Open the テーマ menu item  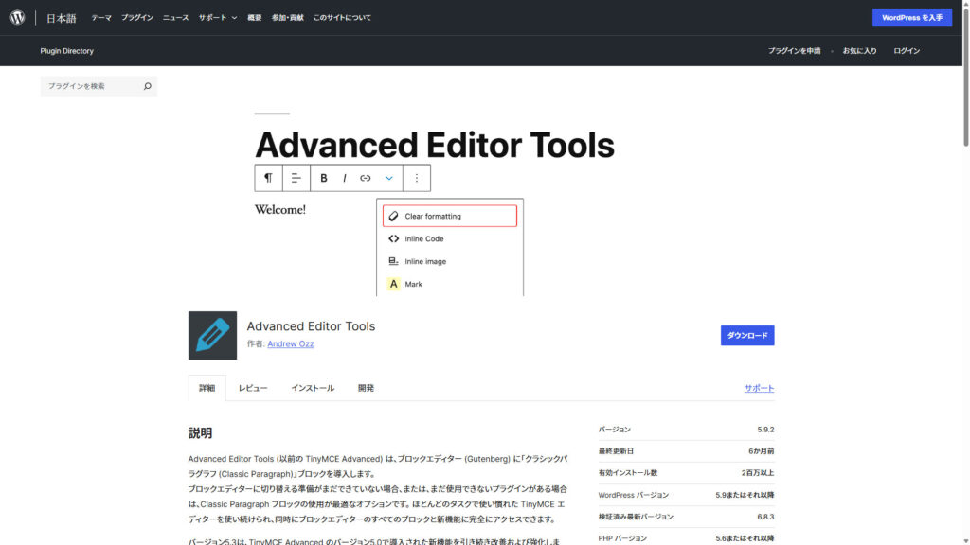pos(101,18)
